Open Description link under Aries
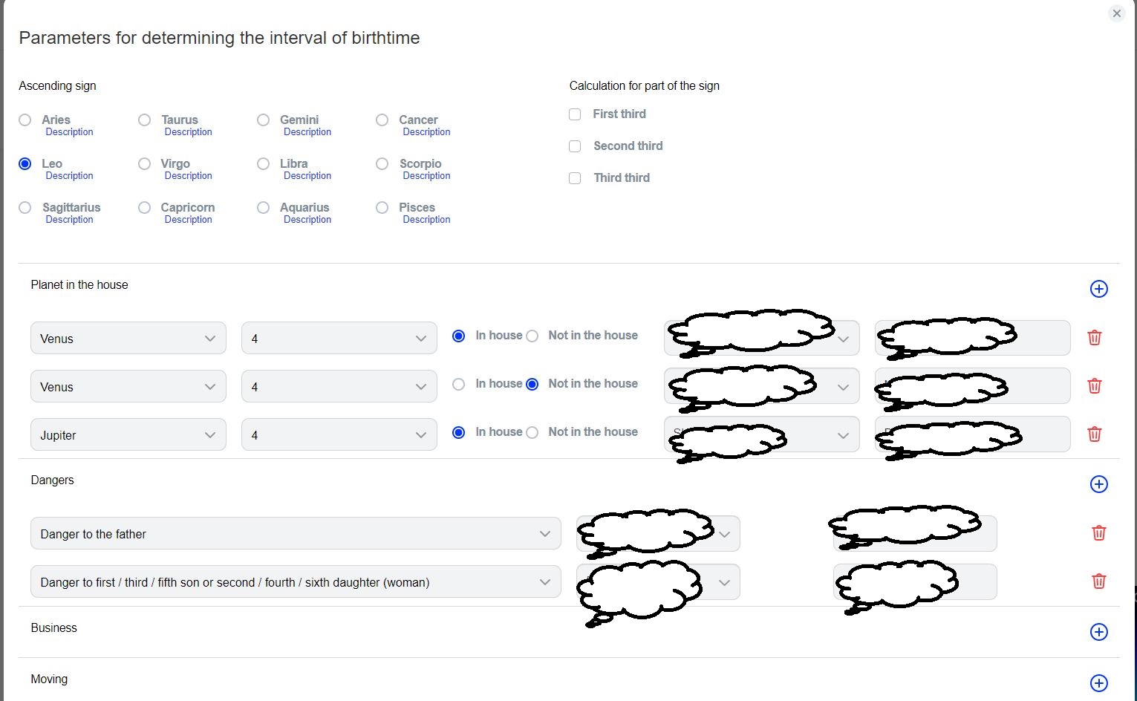This screenshot has height=701, width=1137. click(69, 132)
